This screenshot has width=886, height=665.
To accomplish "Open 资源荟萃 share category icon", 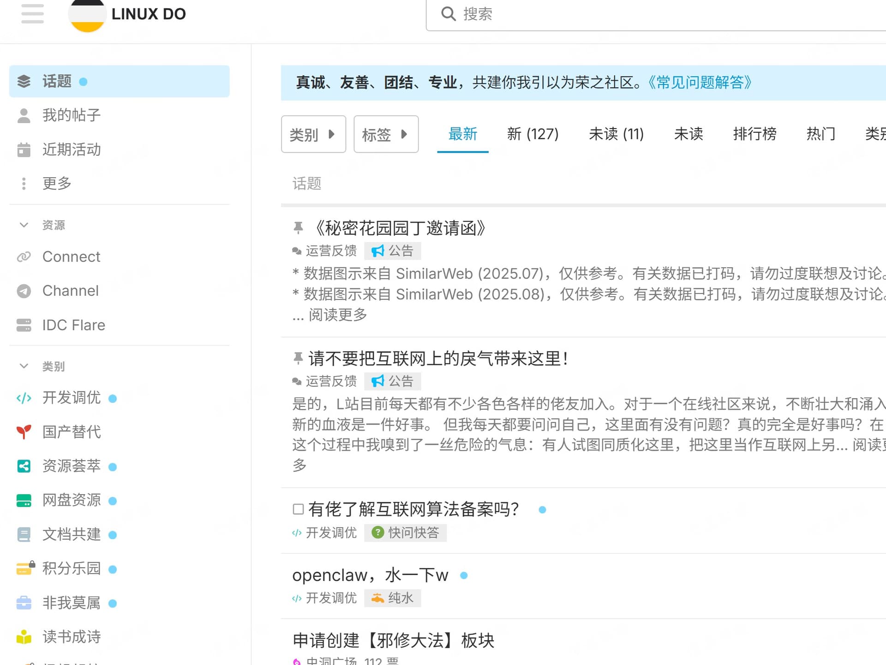I will 24,466.
